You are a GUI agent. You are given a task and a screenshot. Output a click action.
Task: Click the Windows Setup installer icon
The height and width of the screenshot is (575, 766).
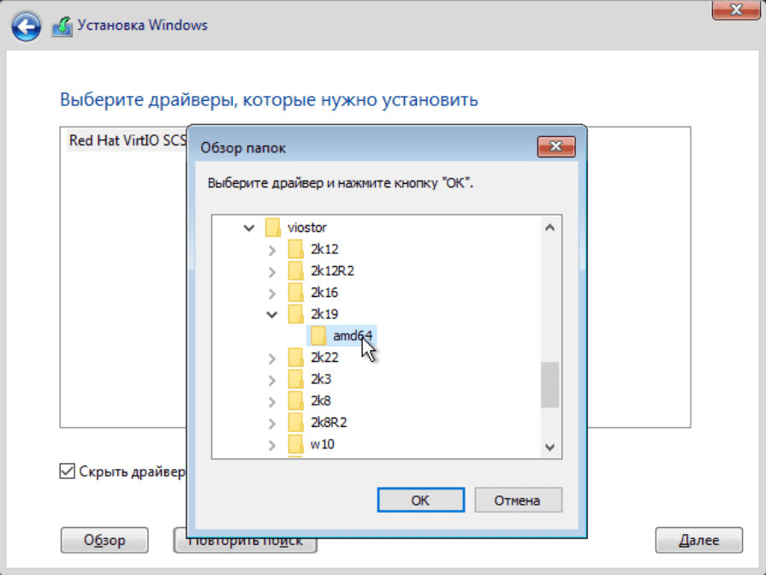[x=62, y=27]
